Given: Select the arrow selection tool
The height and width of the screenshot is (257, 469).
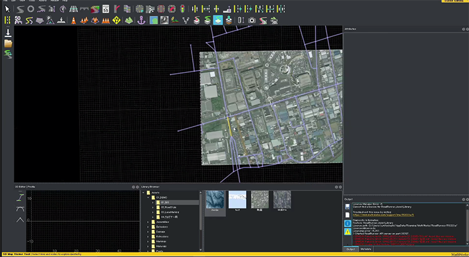Looking at the screenshot, I should (7, 9).
